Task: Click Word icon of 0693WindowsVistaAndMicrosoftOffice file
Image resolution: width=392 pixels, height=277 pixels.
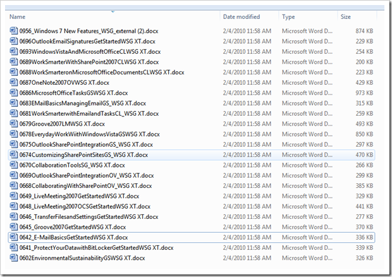Action: coord(13,51)
